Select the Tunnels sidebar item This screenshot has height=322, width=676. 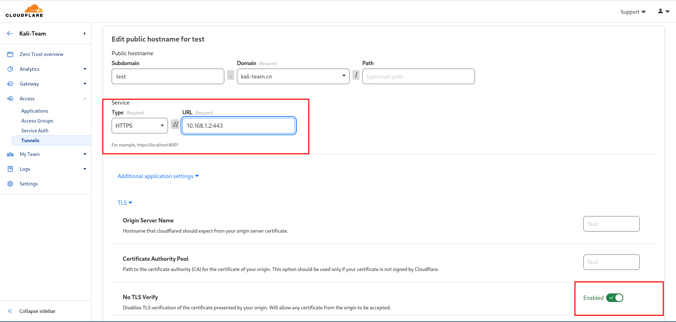click(x=51, y=140)
